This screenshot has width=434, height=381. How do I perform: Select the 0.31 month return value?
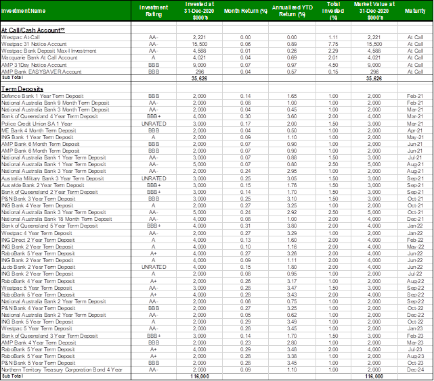tap(246, 226)
